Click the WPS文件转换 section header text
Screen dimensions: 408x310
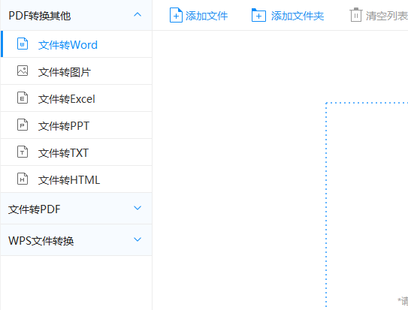pyautogui.click(x=41, y=241)
